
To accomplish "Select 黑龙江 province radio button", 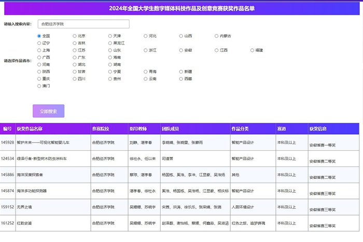I will 110,43.
